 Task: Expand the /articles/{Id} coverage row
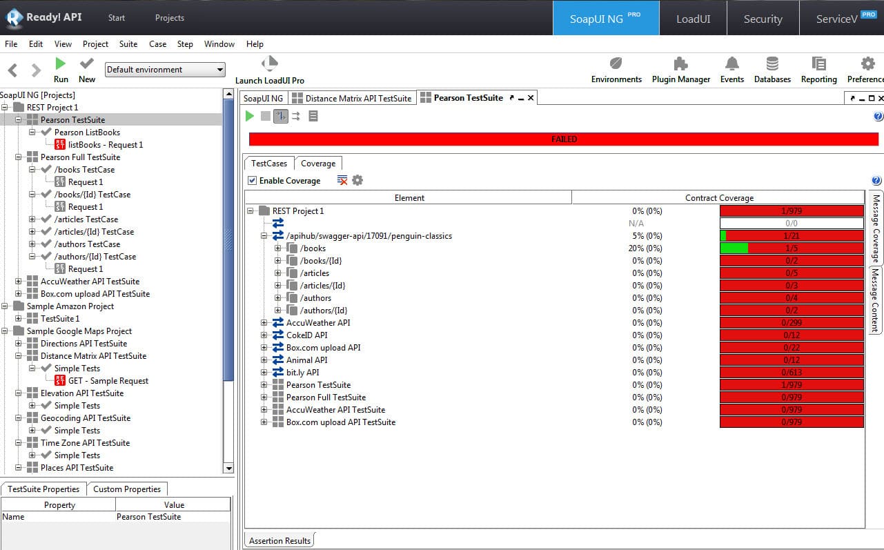click(278, 286)
